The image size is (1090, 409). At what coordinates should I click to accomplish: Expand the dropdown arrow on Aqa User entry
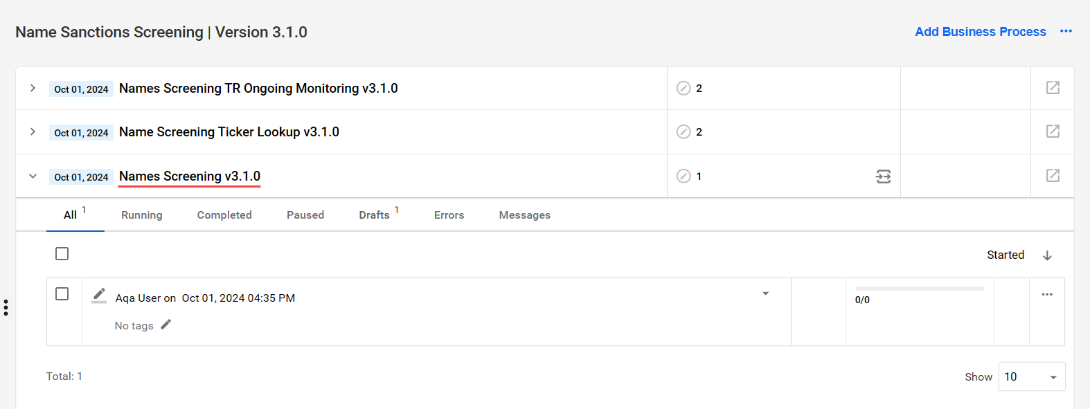[x=765, y=293]
